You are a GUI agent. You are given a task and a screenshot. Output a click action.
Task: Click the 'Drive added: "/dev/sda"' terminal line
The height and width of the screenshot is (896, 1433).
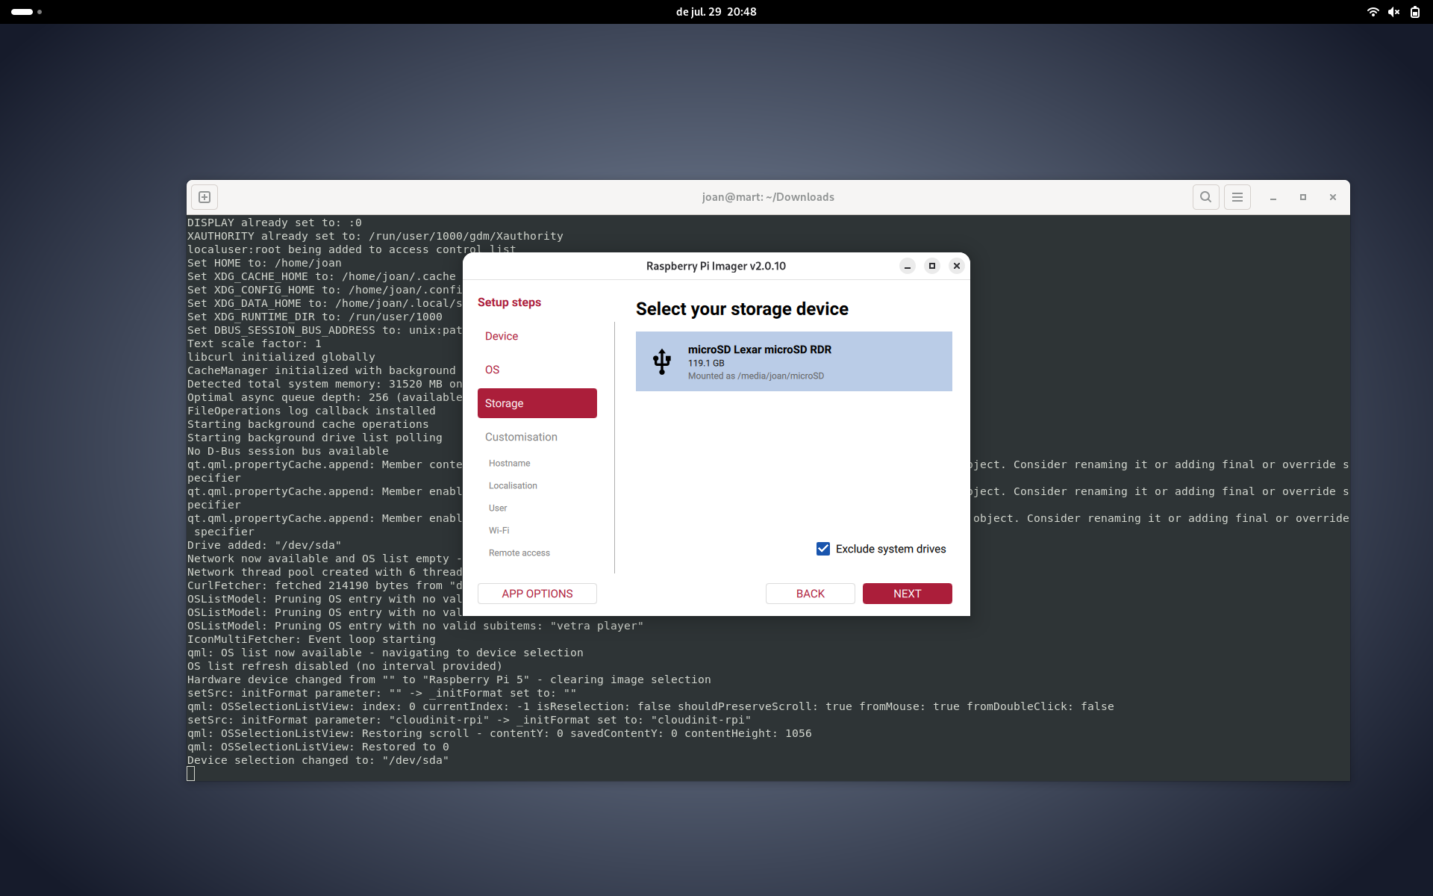pyautogui.click(x=264, y=545)
